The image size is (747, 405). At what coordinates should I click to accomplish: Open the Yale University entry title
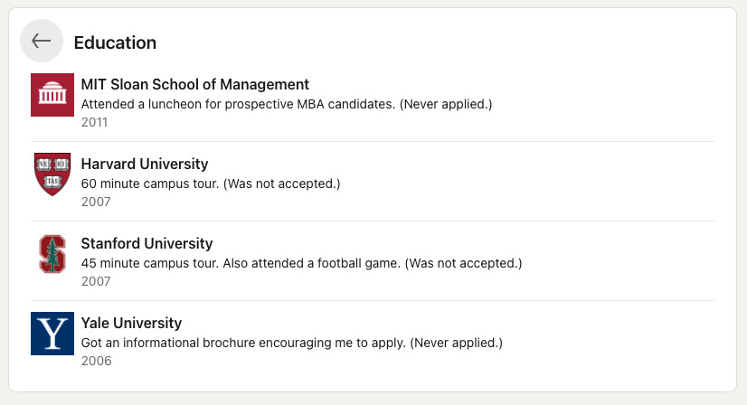click(131, 323)
